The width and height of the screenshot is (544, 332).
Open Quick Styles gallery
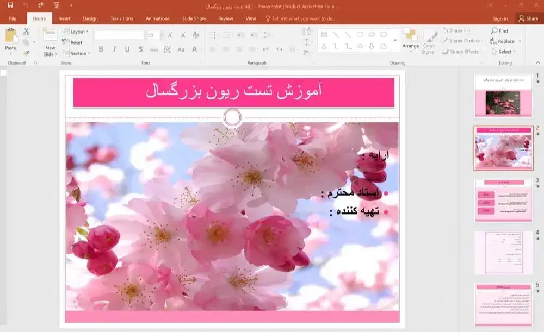click(429, 42)
